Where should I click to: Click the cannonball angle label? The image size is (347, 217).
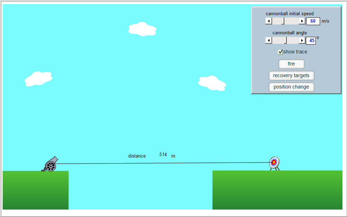coord(290,33)
